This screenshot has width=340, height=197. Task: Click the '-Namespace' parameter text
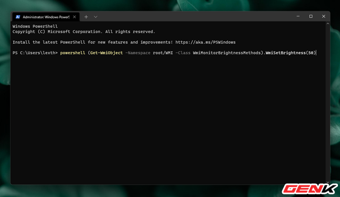[x=138, y=53]
